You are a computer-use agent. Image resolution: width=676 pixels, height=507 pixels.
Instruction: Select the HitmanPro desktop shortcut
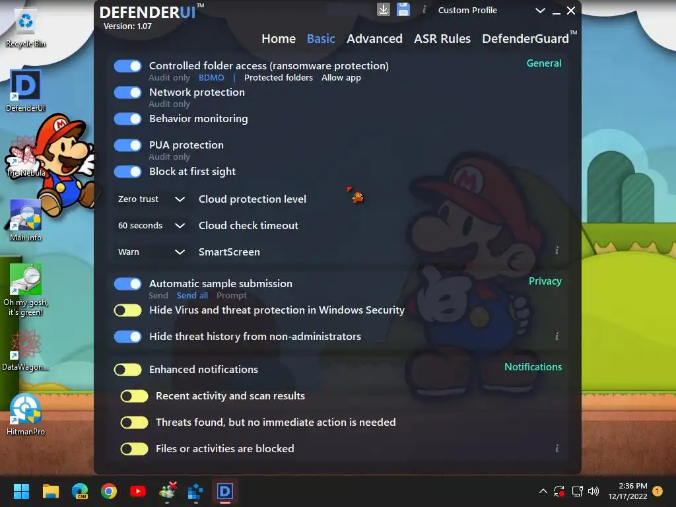point(26,415)
